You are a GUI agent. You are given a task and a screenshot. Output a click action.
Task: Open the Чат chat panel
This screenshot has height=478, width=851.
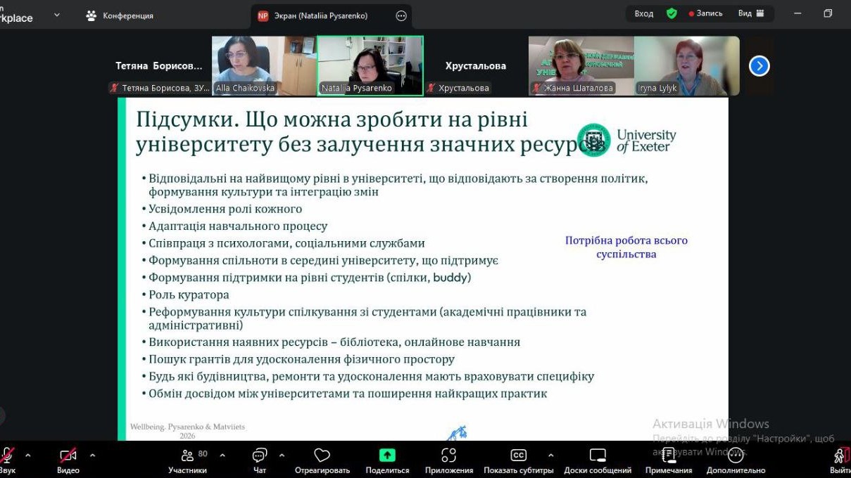260,456
